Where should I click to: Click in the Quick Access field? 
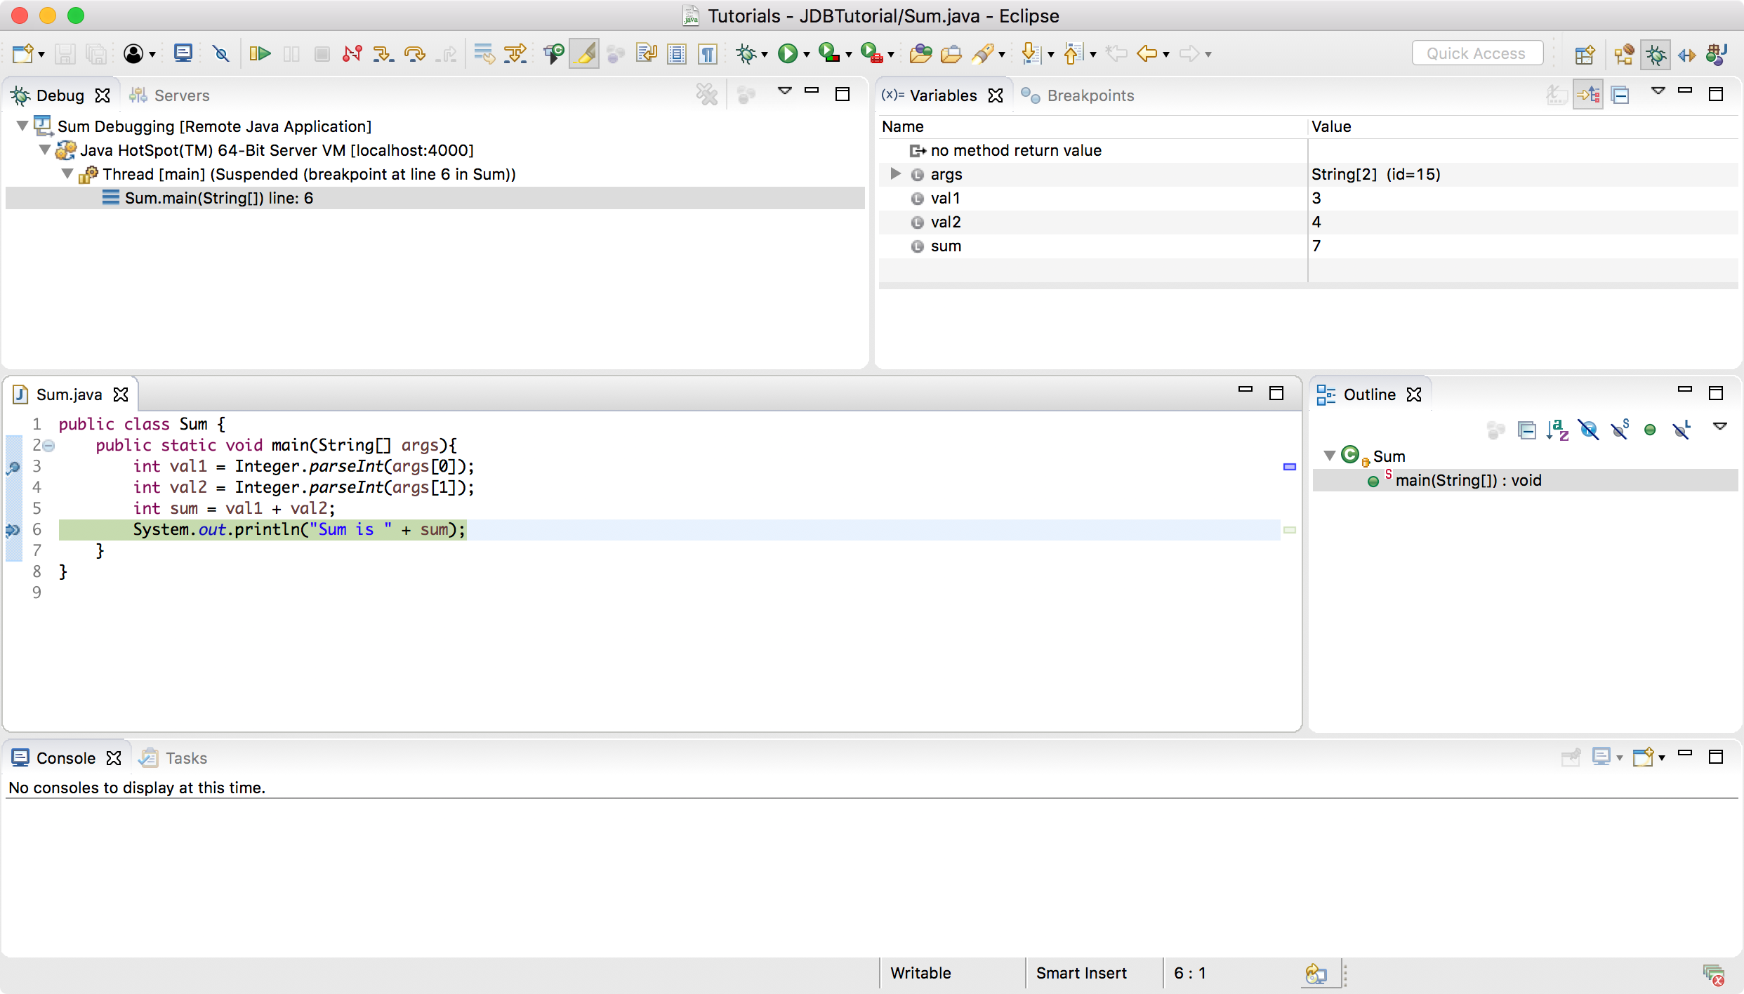coord(1477,53)
